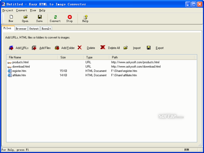Open the Help toolbar icon

86,17
